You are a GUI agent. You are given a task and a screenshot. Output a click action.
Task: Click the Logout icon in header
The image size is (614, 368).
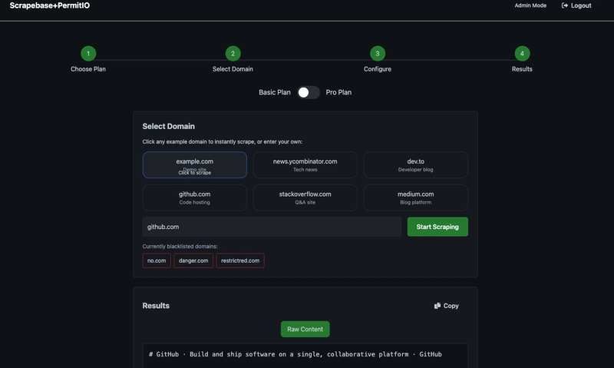click(x=565, y=5)
